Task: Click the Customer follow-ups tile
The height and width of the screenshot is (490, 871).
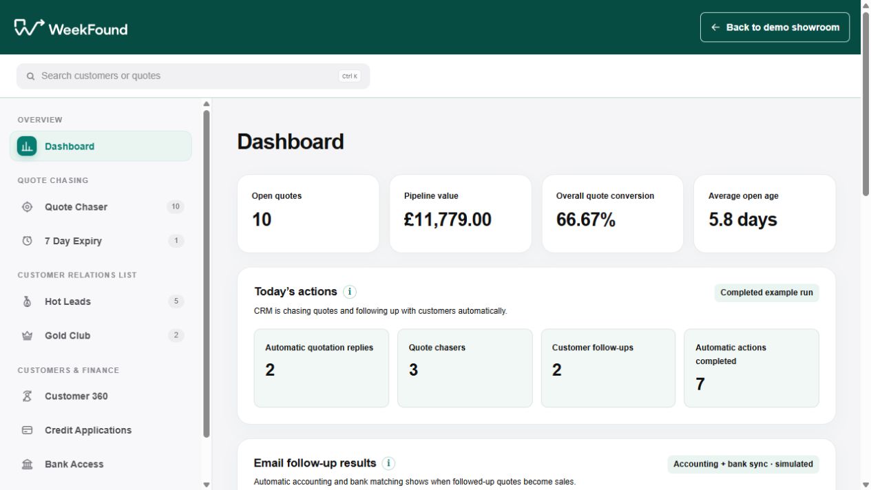Action: click(608, 368)
